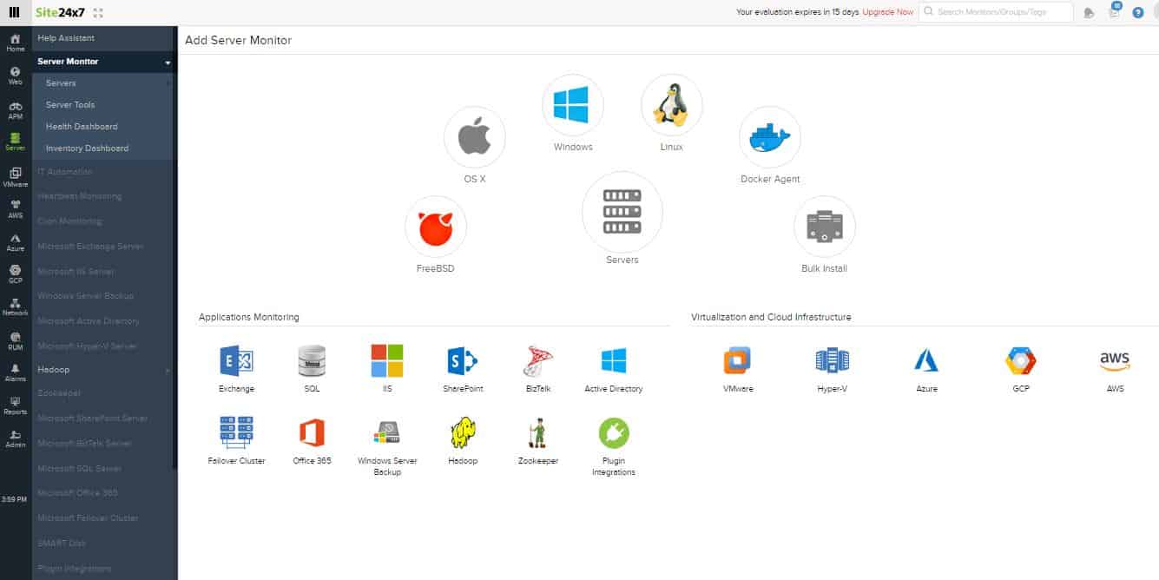Open the Web module in the sidebar
1159x580 pixels.
15,76
